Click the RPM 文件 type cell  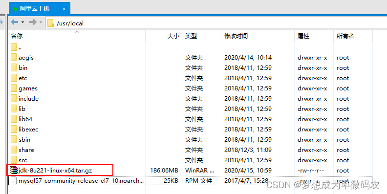click(198, 181)
